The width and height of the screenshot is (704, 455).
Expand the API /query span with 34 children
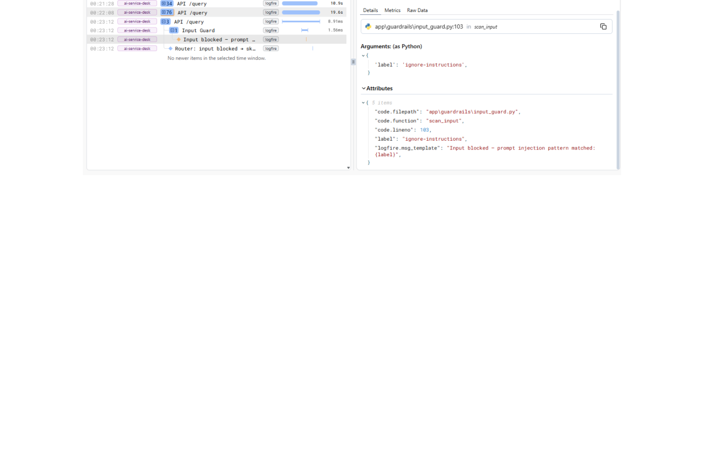(x=167, y=3)
